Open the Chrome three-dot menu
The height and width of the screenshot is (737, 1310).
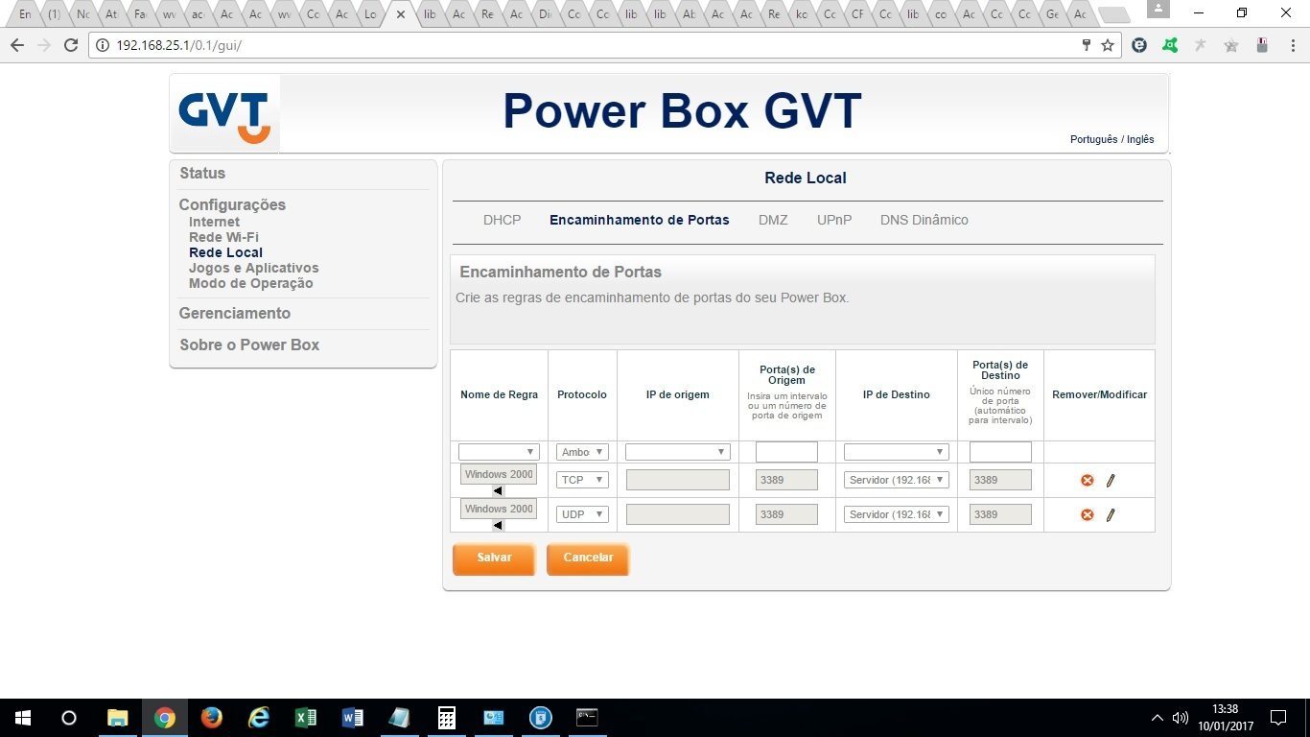point(1291,45)
